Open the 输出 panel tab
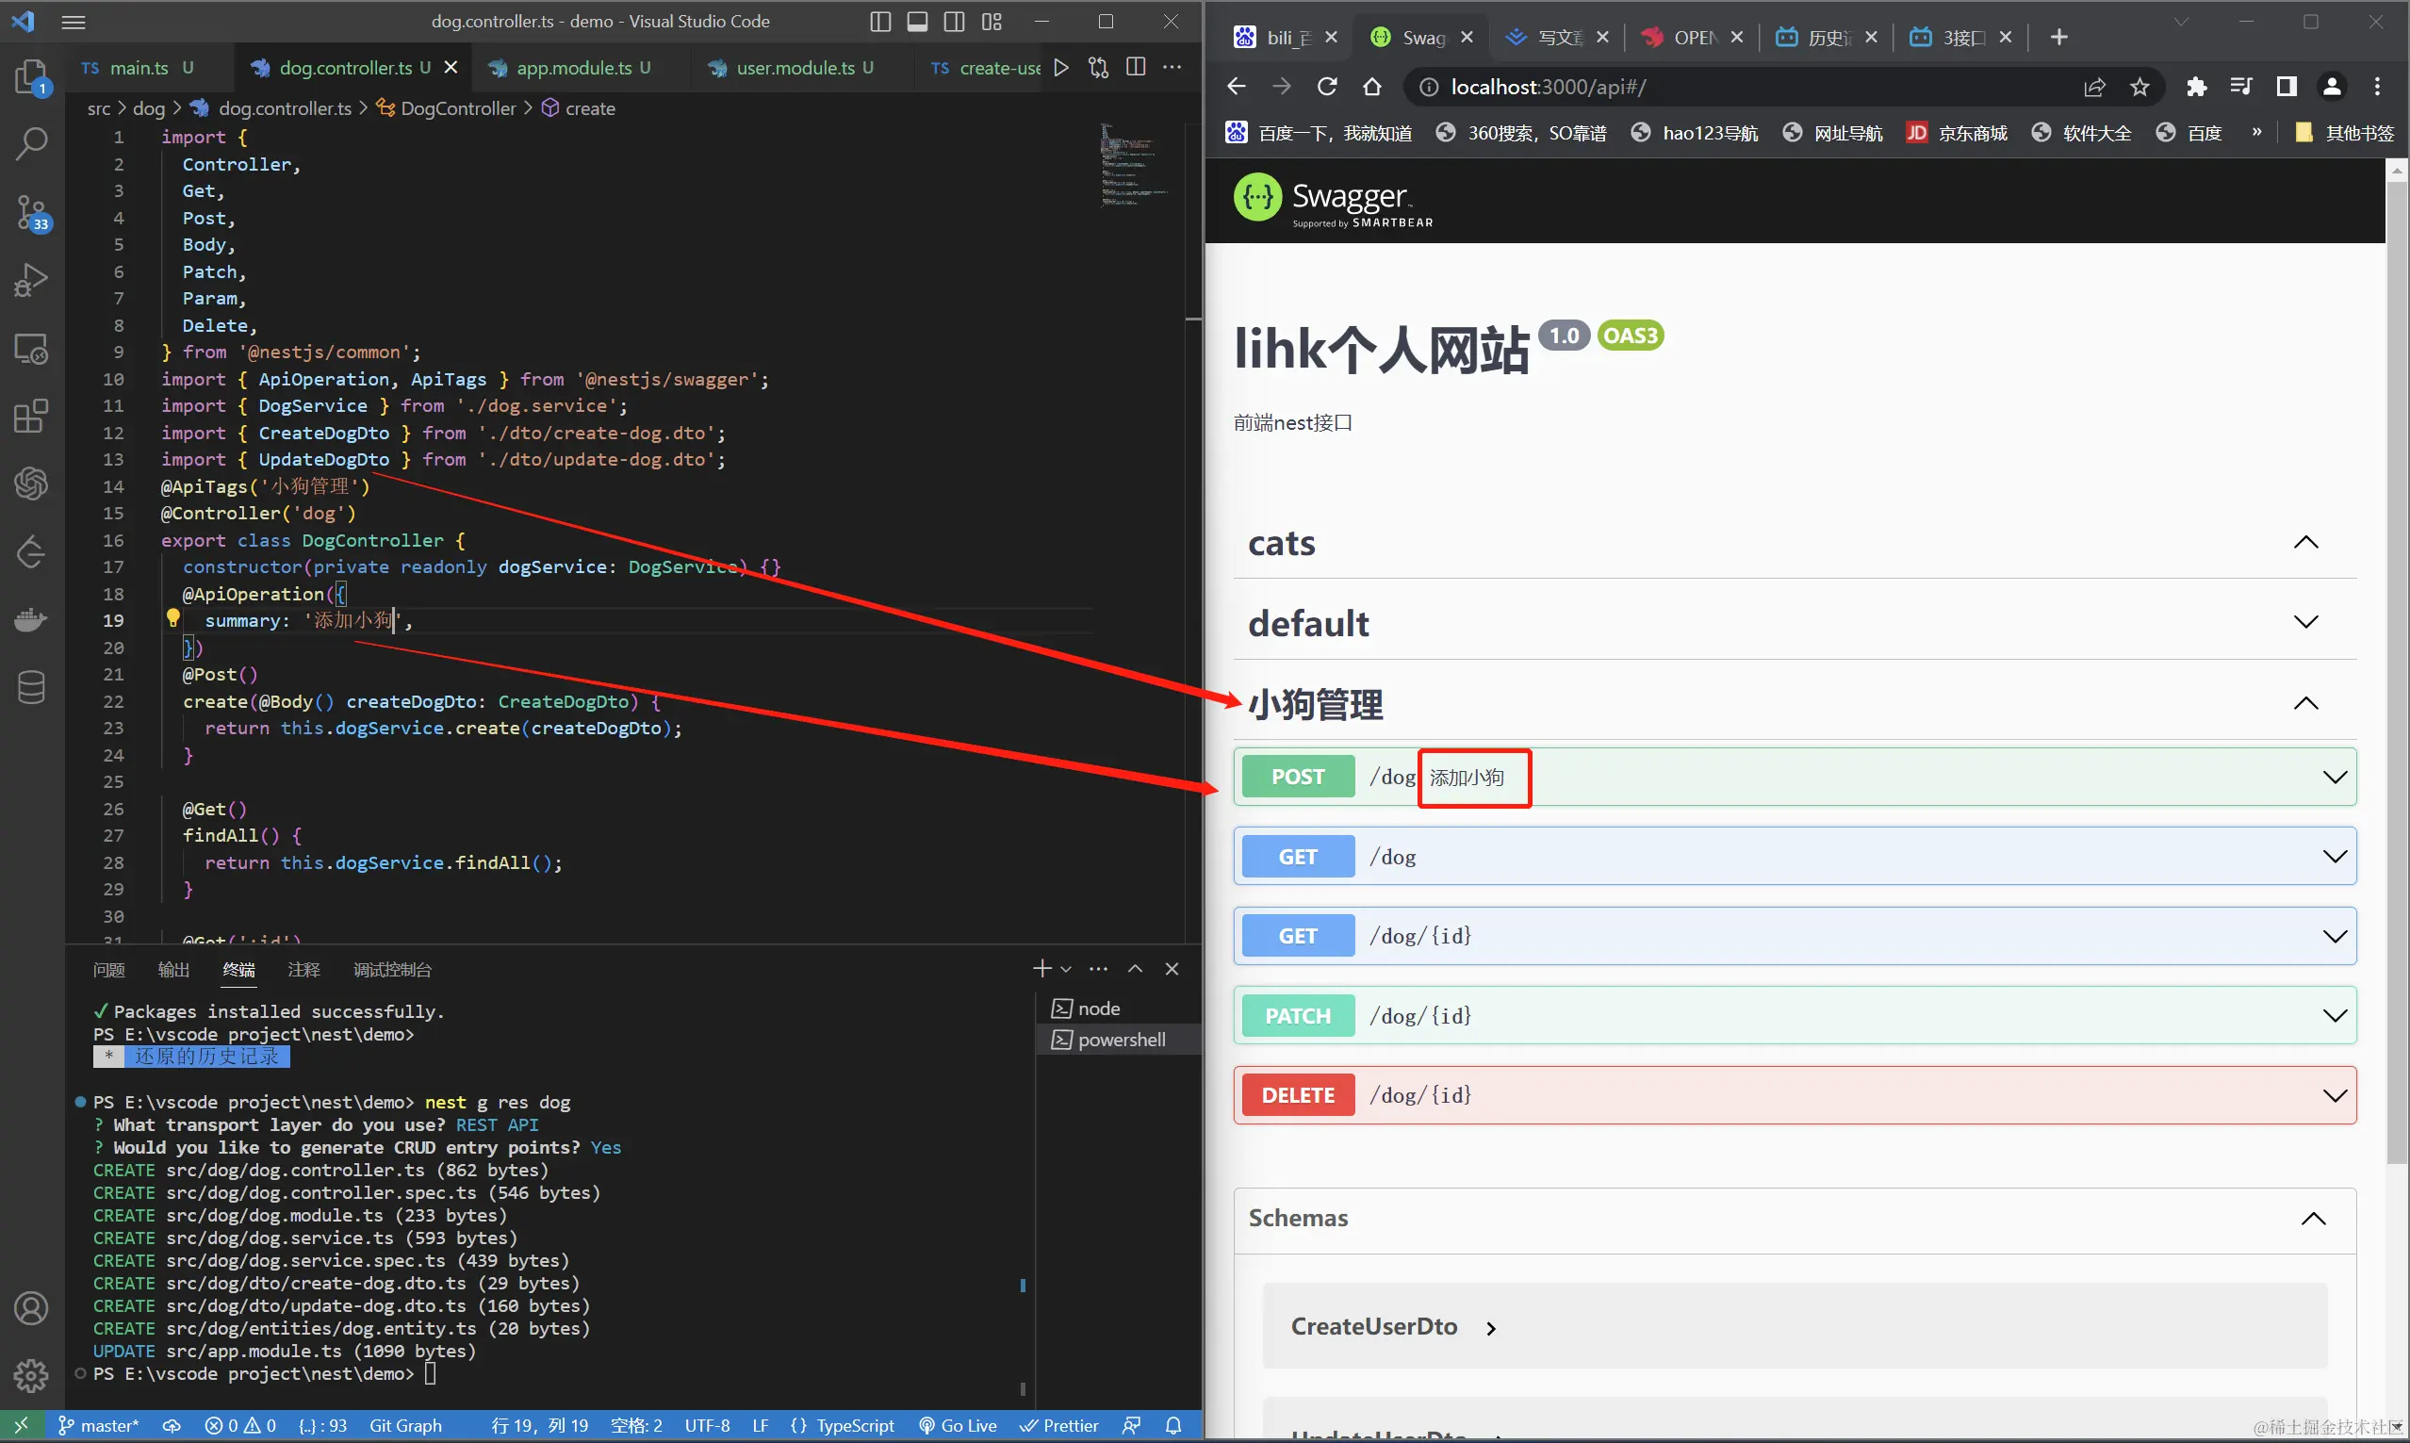The width and height of the screenshot is (2410, 1443). pyautogui.click(x=173, y=970)
